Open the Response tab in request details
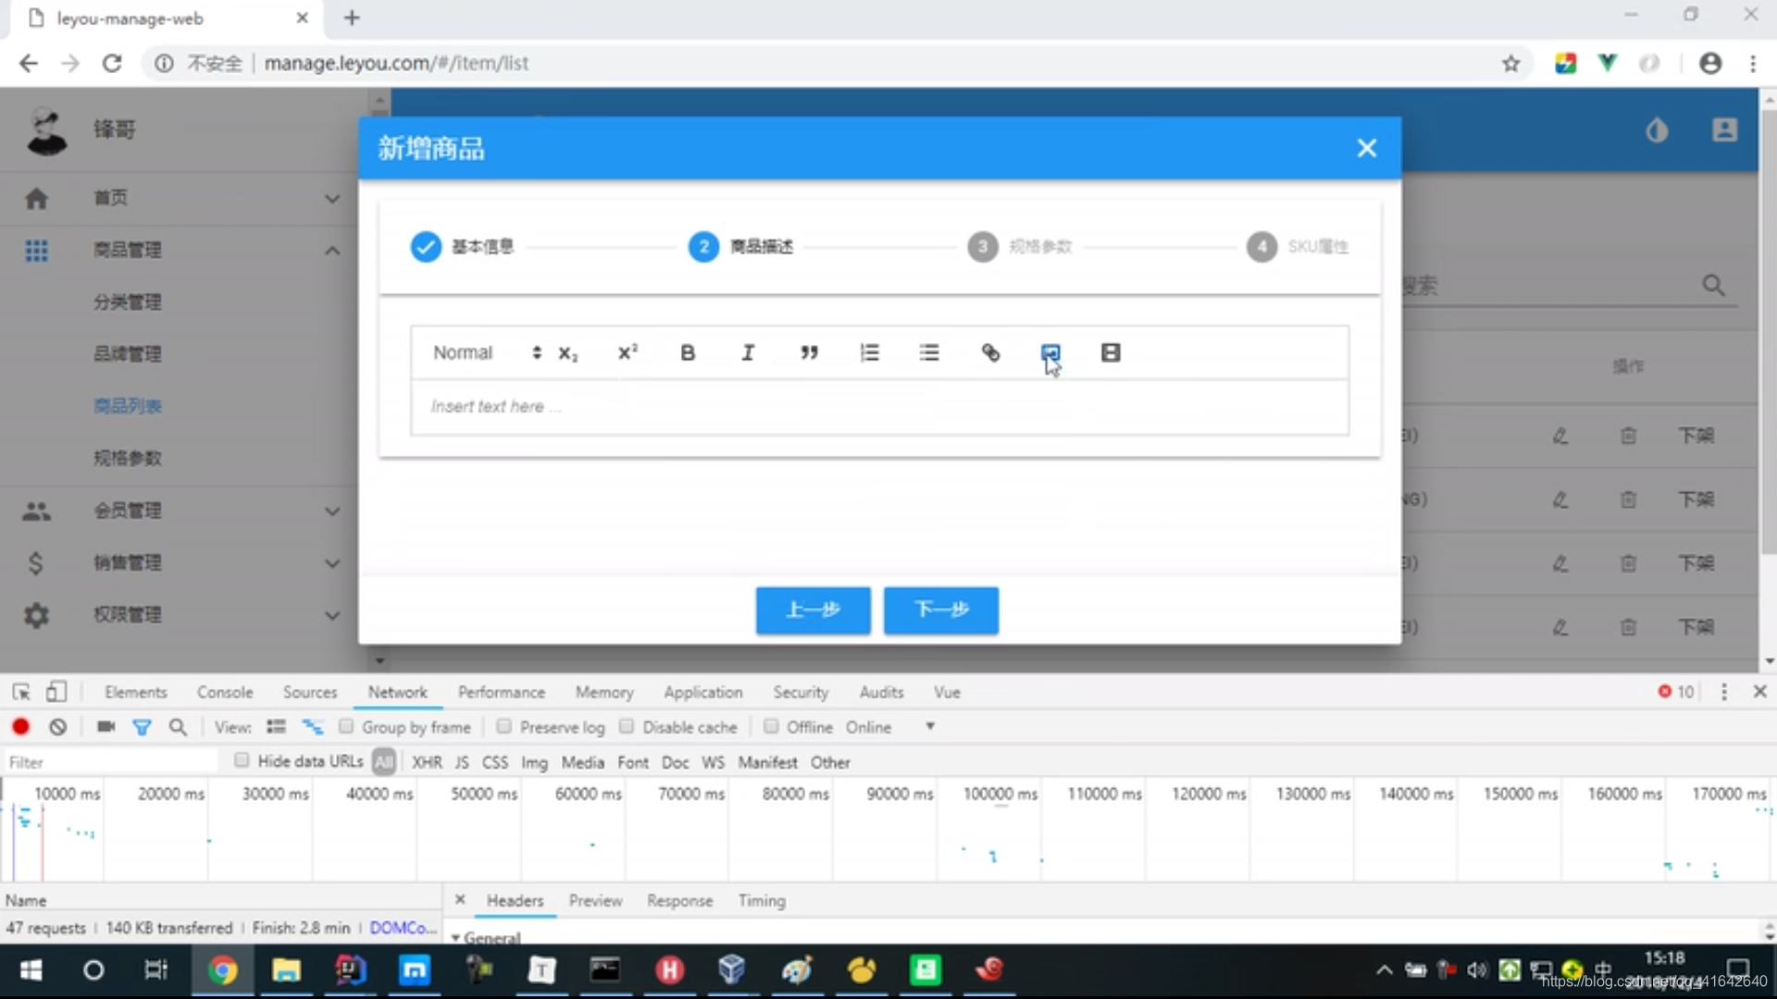This screenshot has width=1777, height=999. tap(679, 901)
